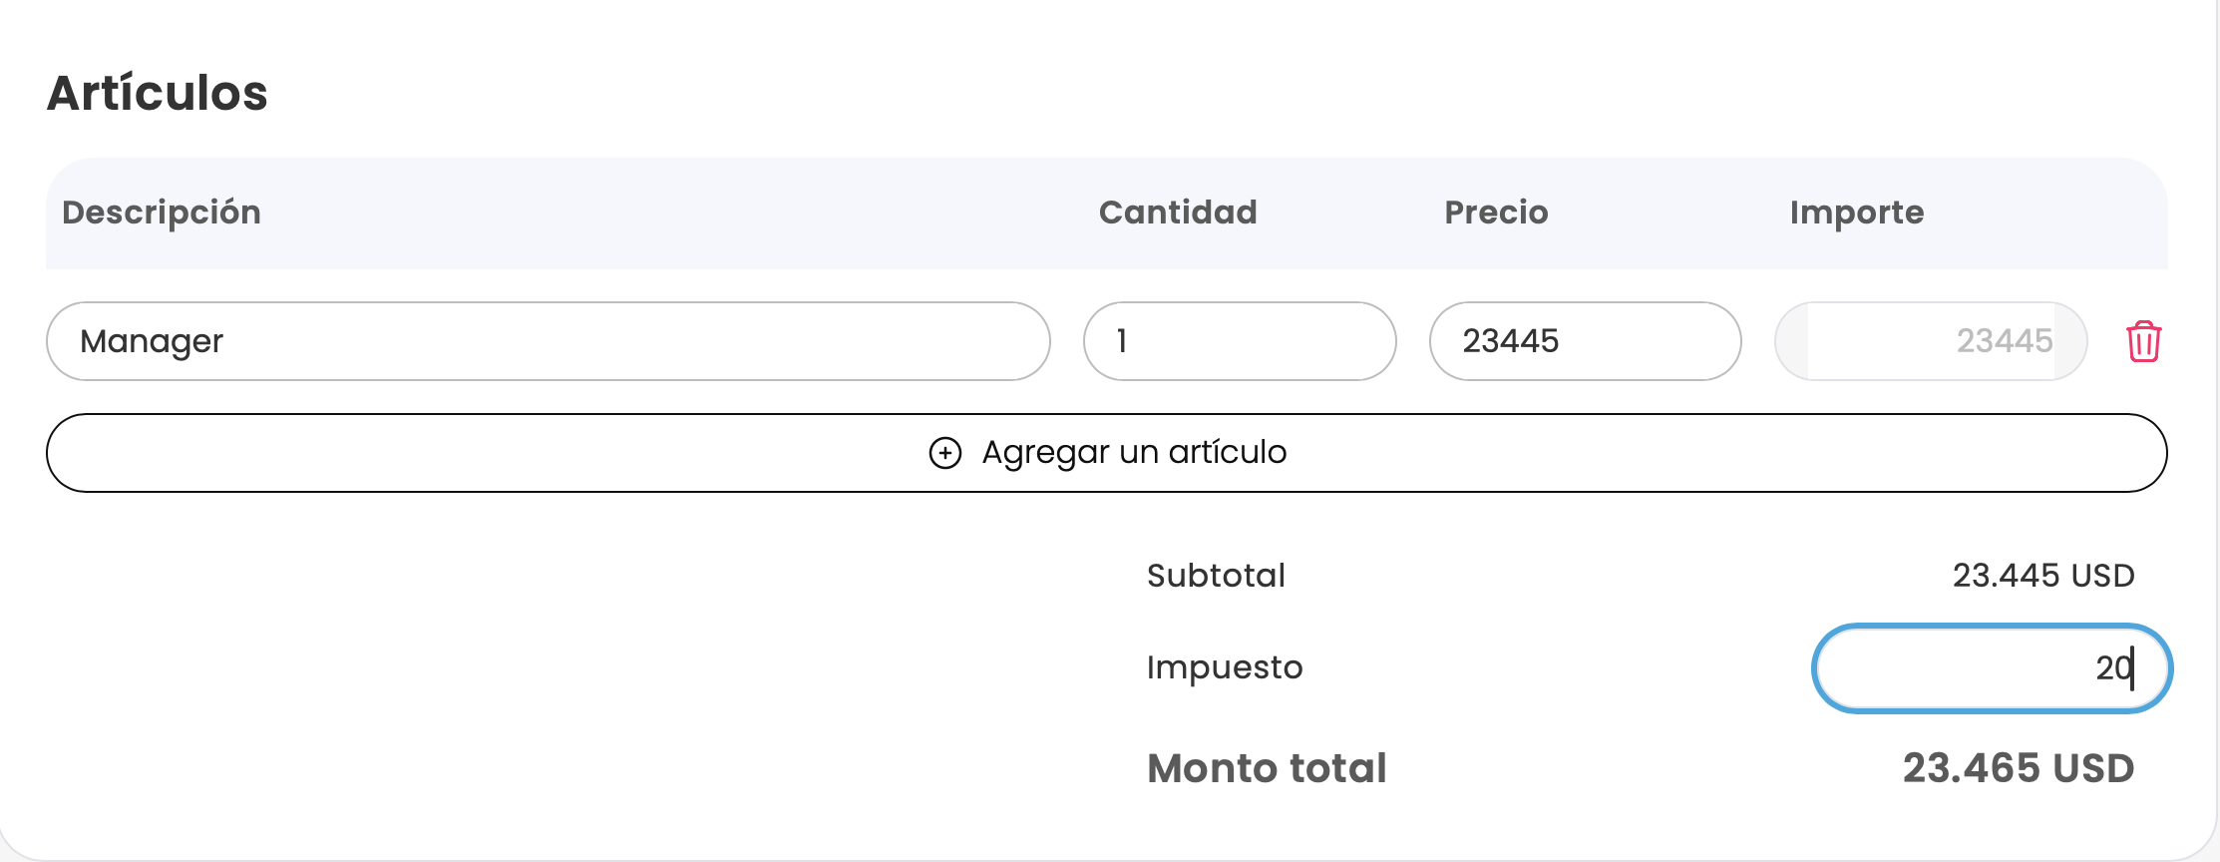The height and width of the screenshot is (862, 2220).
Task: Click the Descripción column header
Action: (162, 213)
